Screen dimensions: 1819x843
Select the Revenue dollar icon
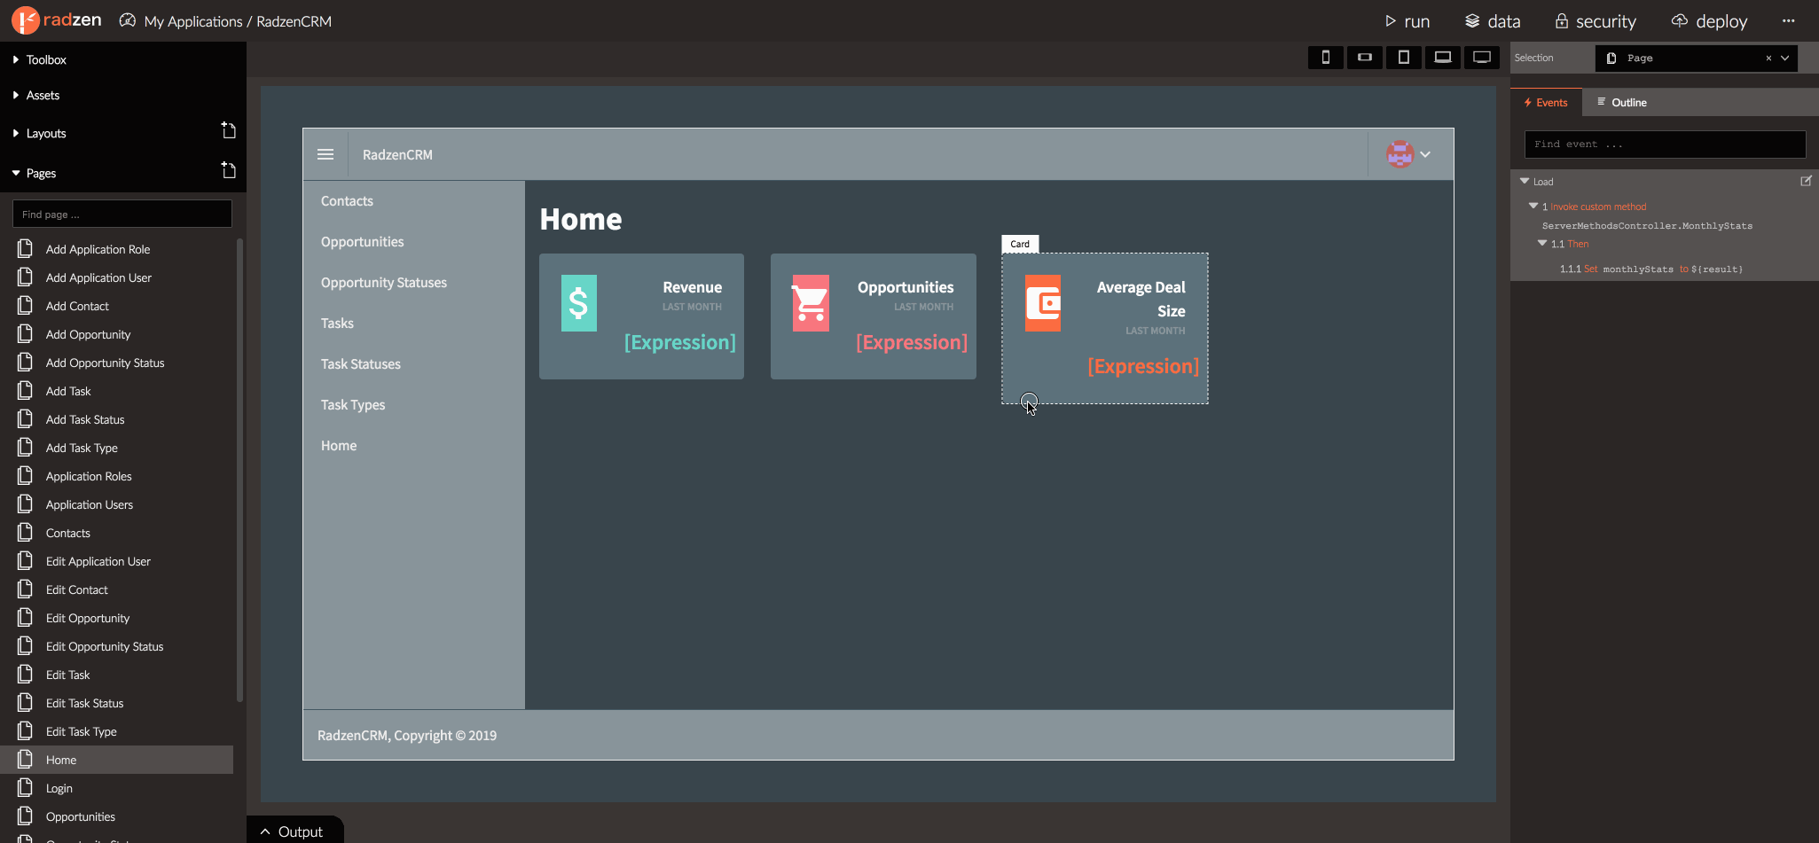[x=579, y=303]
